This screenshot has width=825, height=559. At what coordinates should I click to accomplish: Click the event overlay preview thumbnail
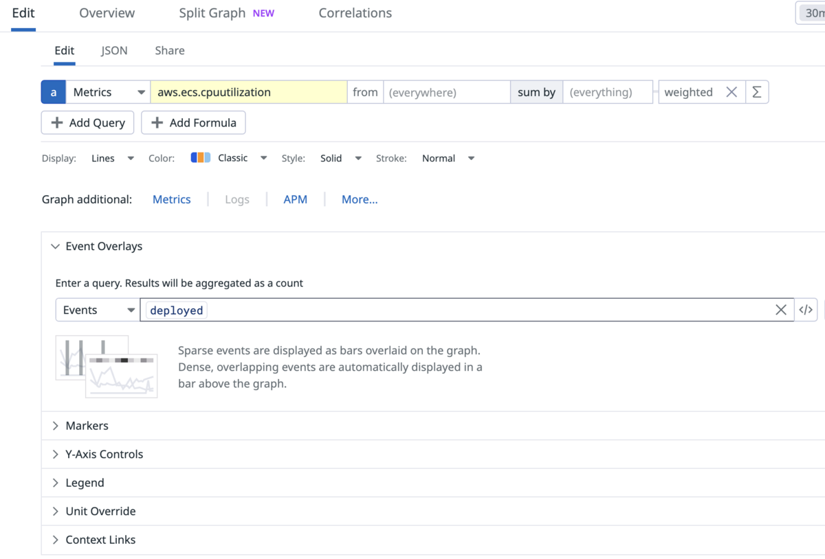point(107,366)
